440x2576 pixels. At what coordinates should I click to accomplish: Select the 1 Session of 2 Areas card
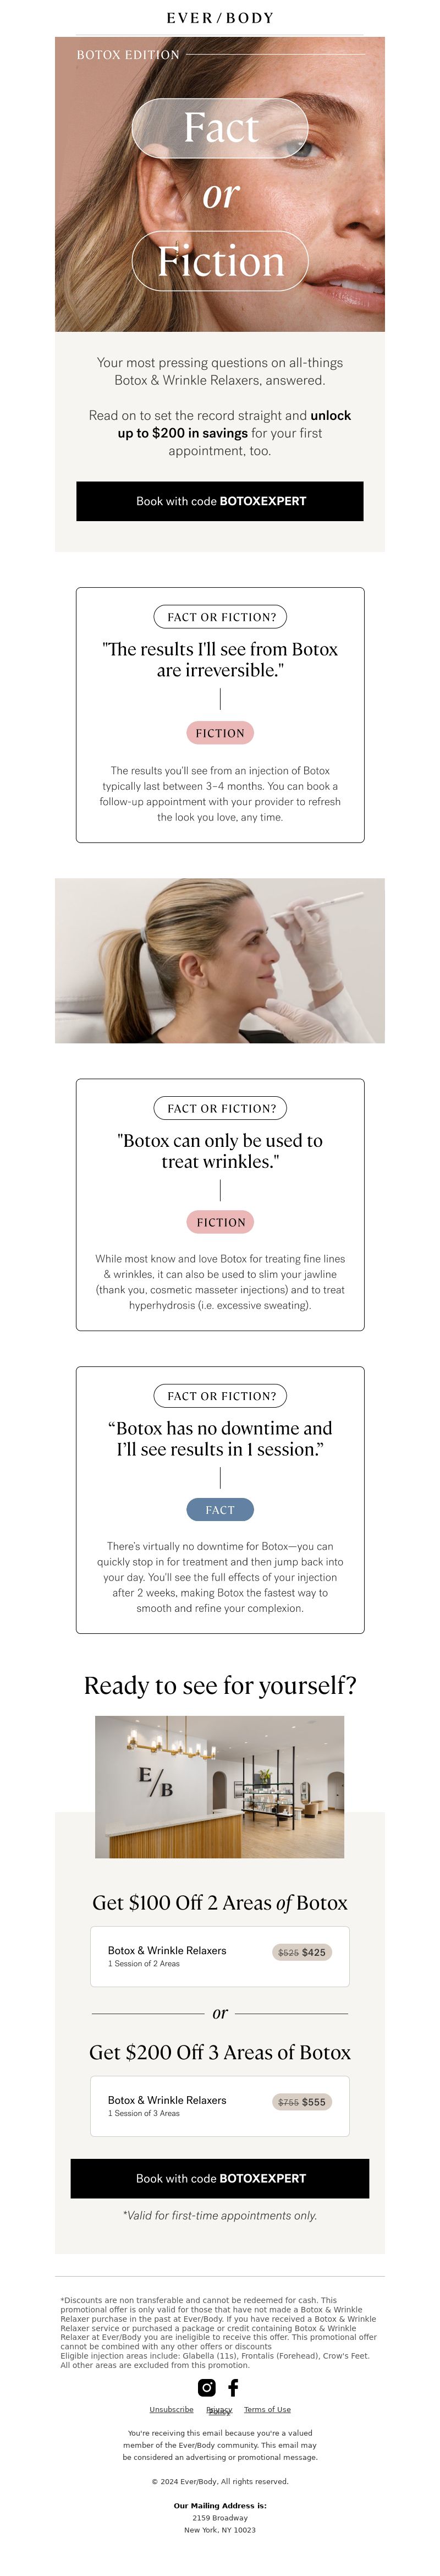pyautogui.click(x=220, y=1956)
